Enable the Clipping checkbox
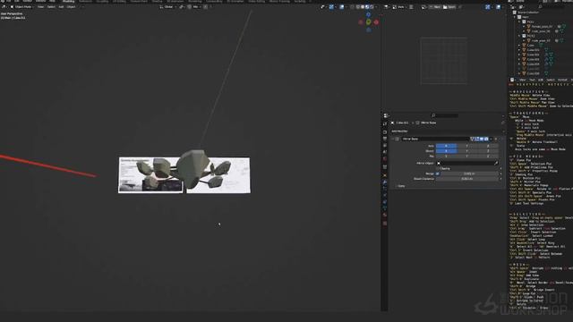The height and width of the screenshot is (322, 573). tap(438, 169)
